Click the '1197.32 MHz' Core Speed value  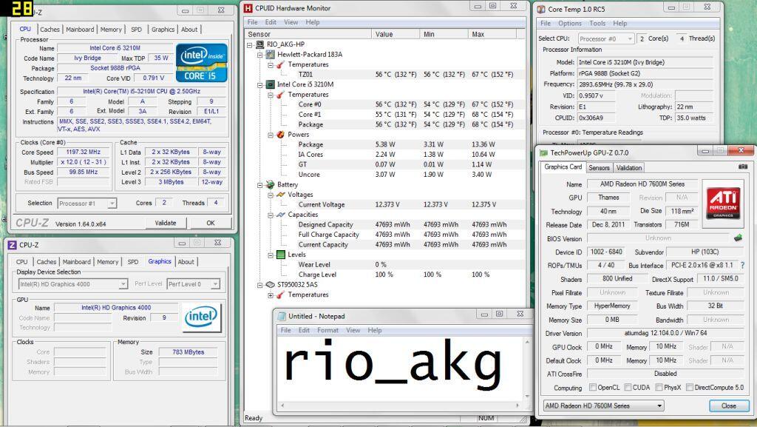click(x=83, y=152)
